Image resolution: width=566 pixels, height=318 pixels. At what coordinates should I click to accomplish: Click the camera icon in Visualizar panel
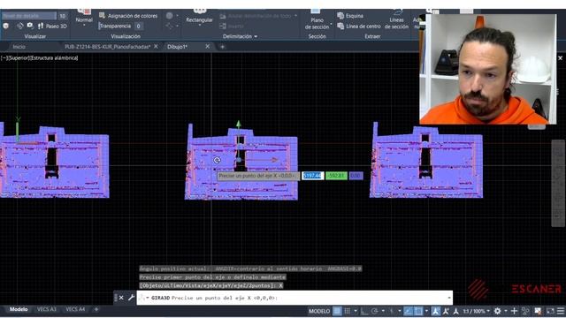click(x=30, y=26)
